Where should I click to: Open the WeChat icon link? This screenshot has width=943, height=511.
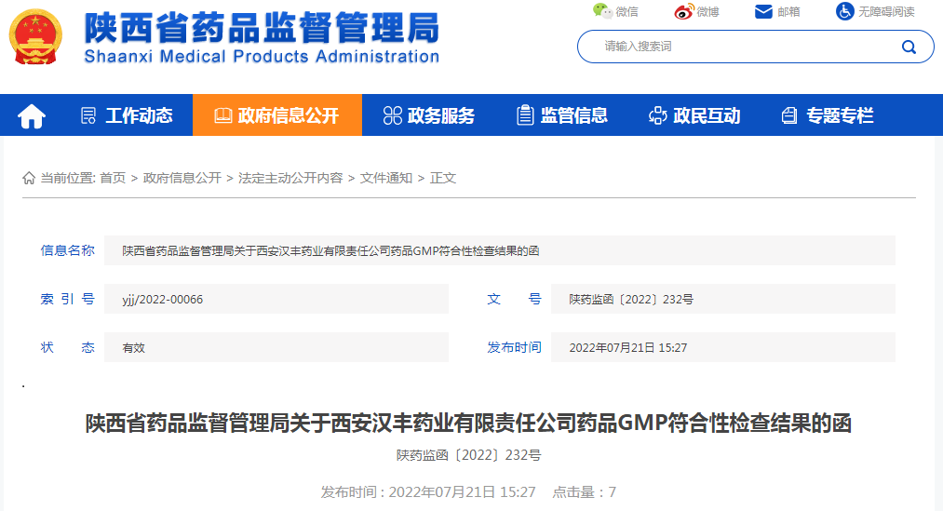[602, 11]
